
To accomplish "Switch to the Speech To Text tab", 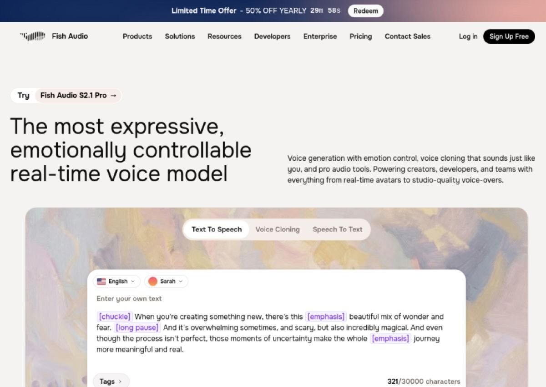I will pos(338,229).
